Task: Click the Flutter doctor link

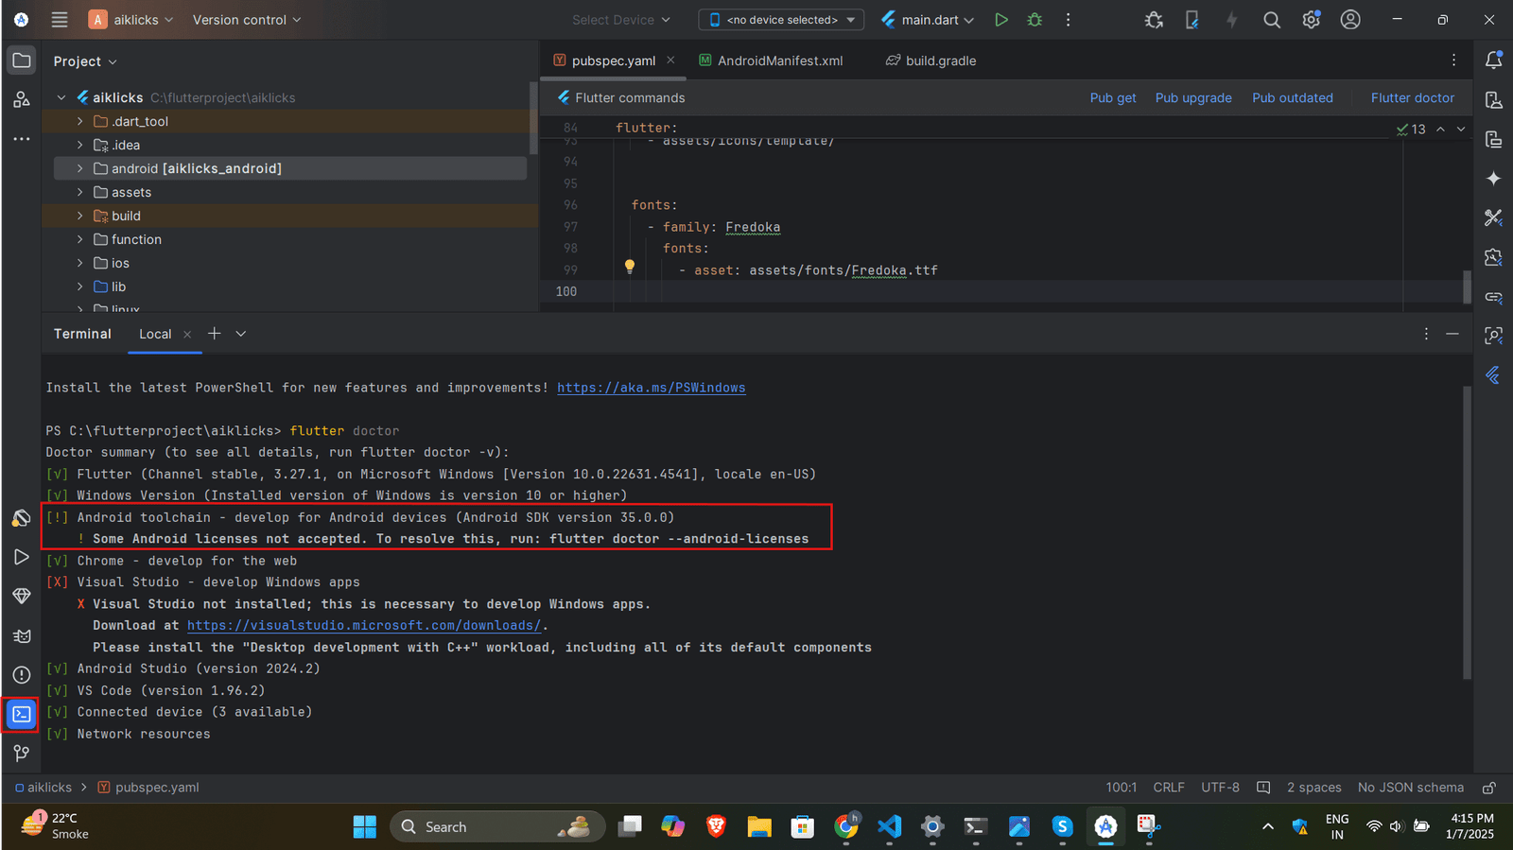Action: [x=1412, y=97]
